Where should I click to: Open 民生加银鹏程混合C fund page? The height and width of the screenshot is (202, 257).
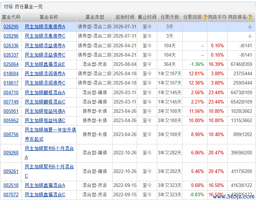(45, 102)
